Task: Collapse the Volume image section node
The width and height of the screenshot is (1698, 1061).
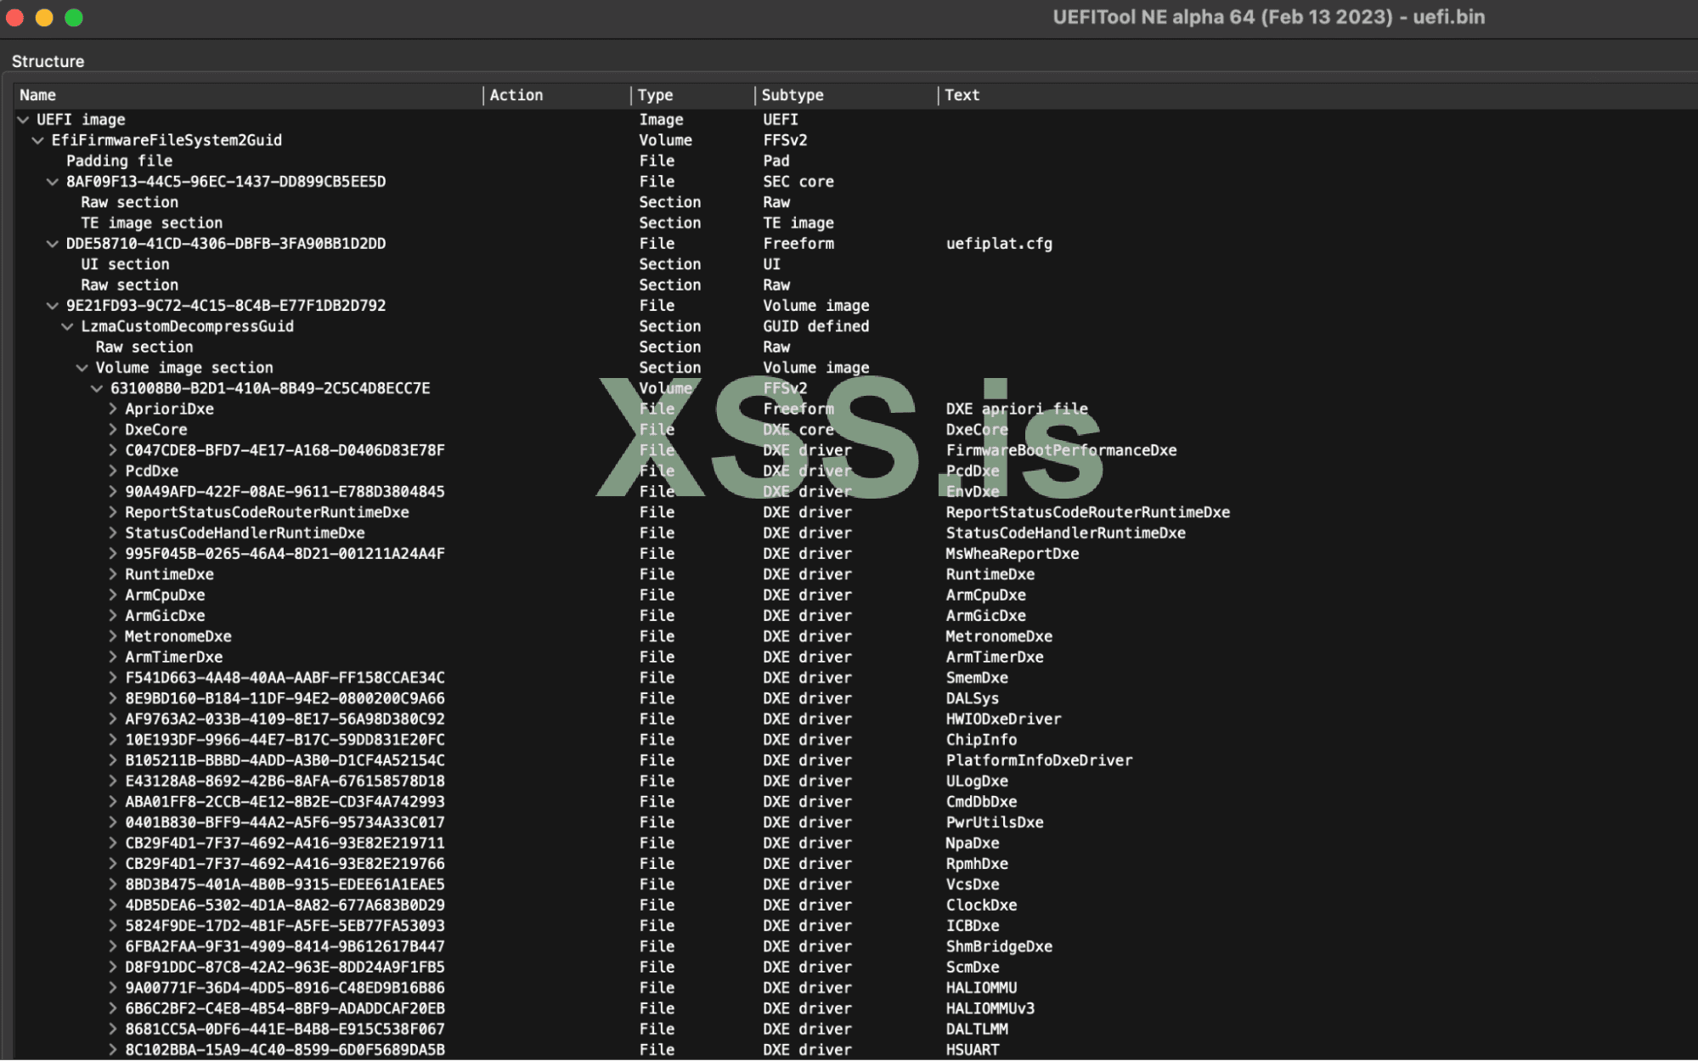Action: tap(82, 368)
